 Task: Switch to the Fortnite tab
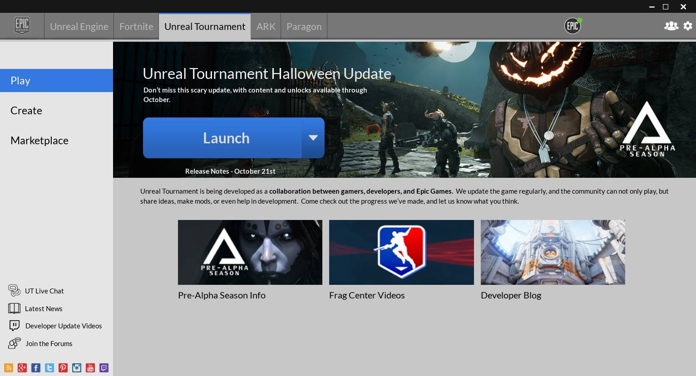coord(136,26)
